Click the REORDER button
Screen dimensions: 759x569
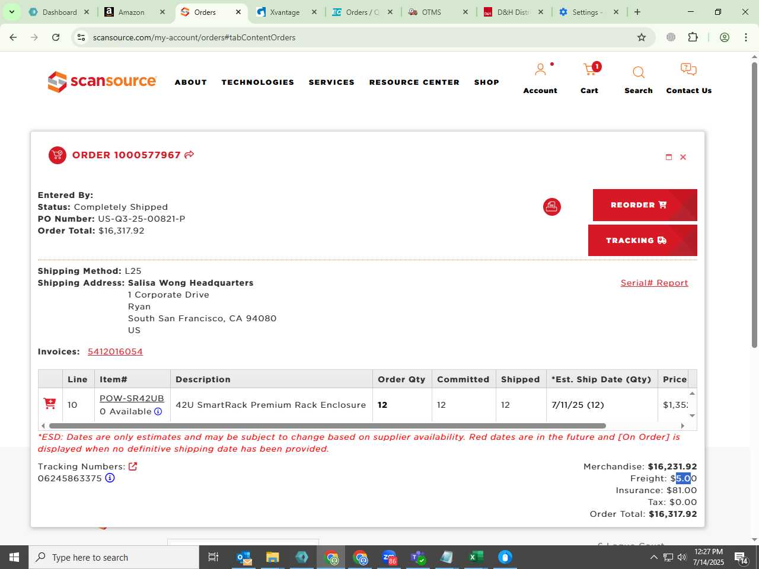point(645,205)
